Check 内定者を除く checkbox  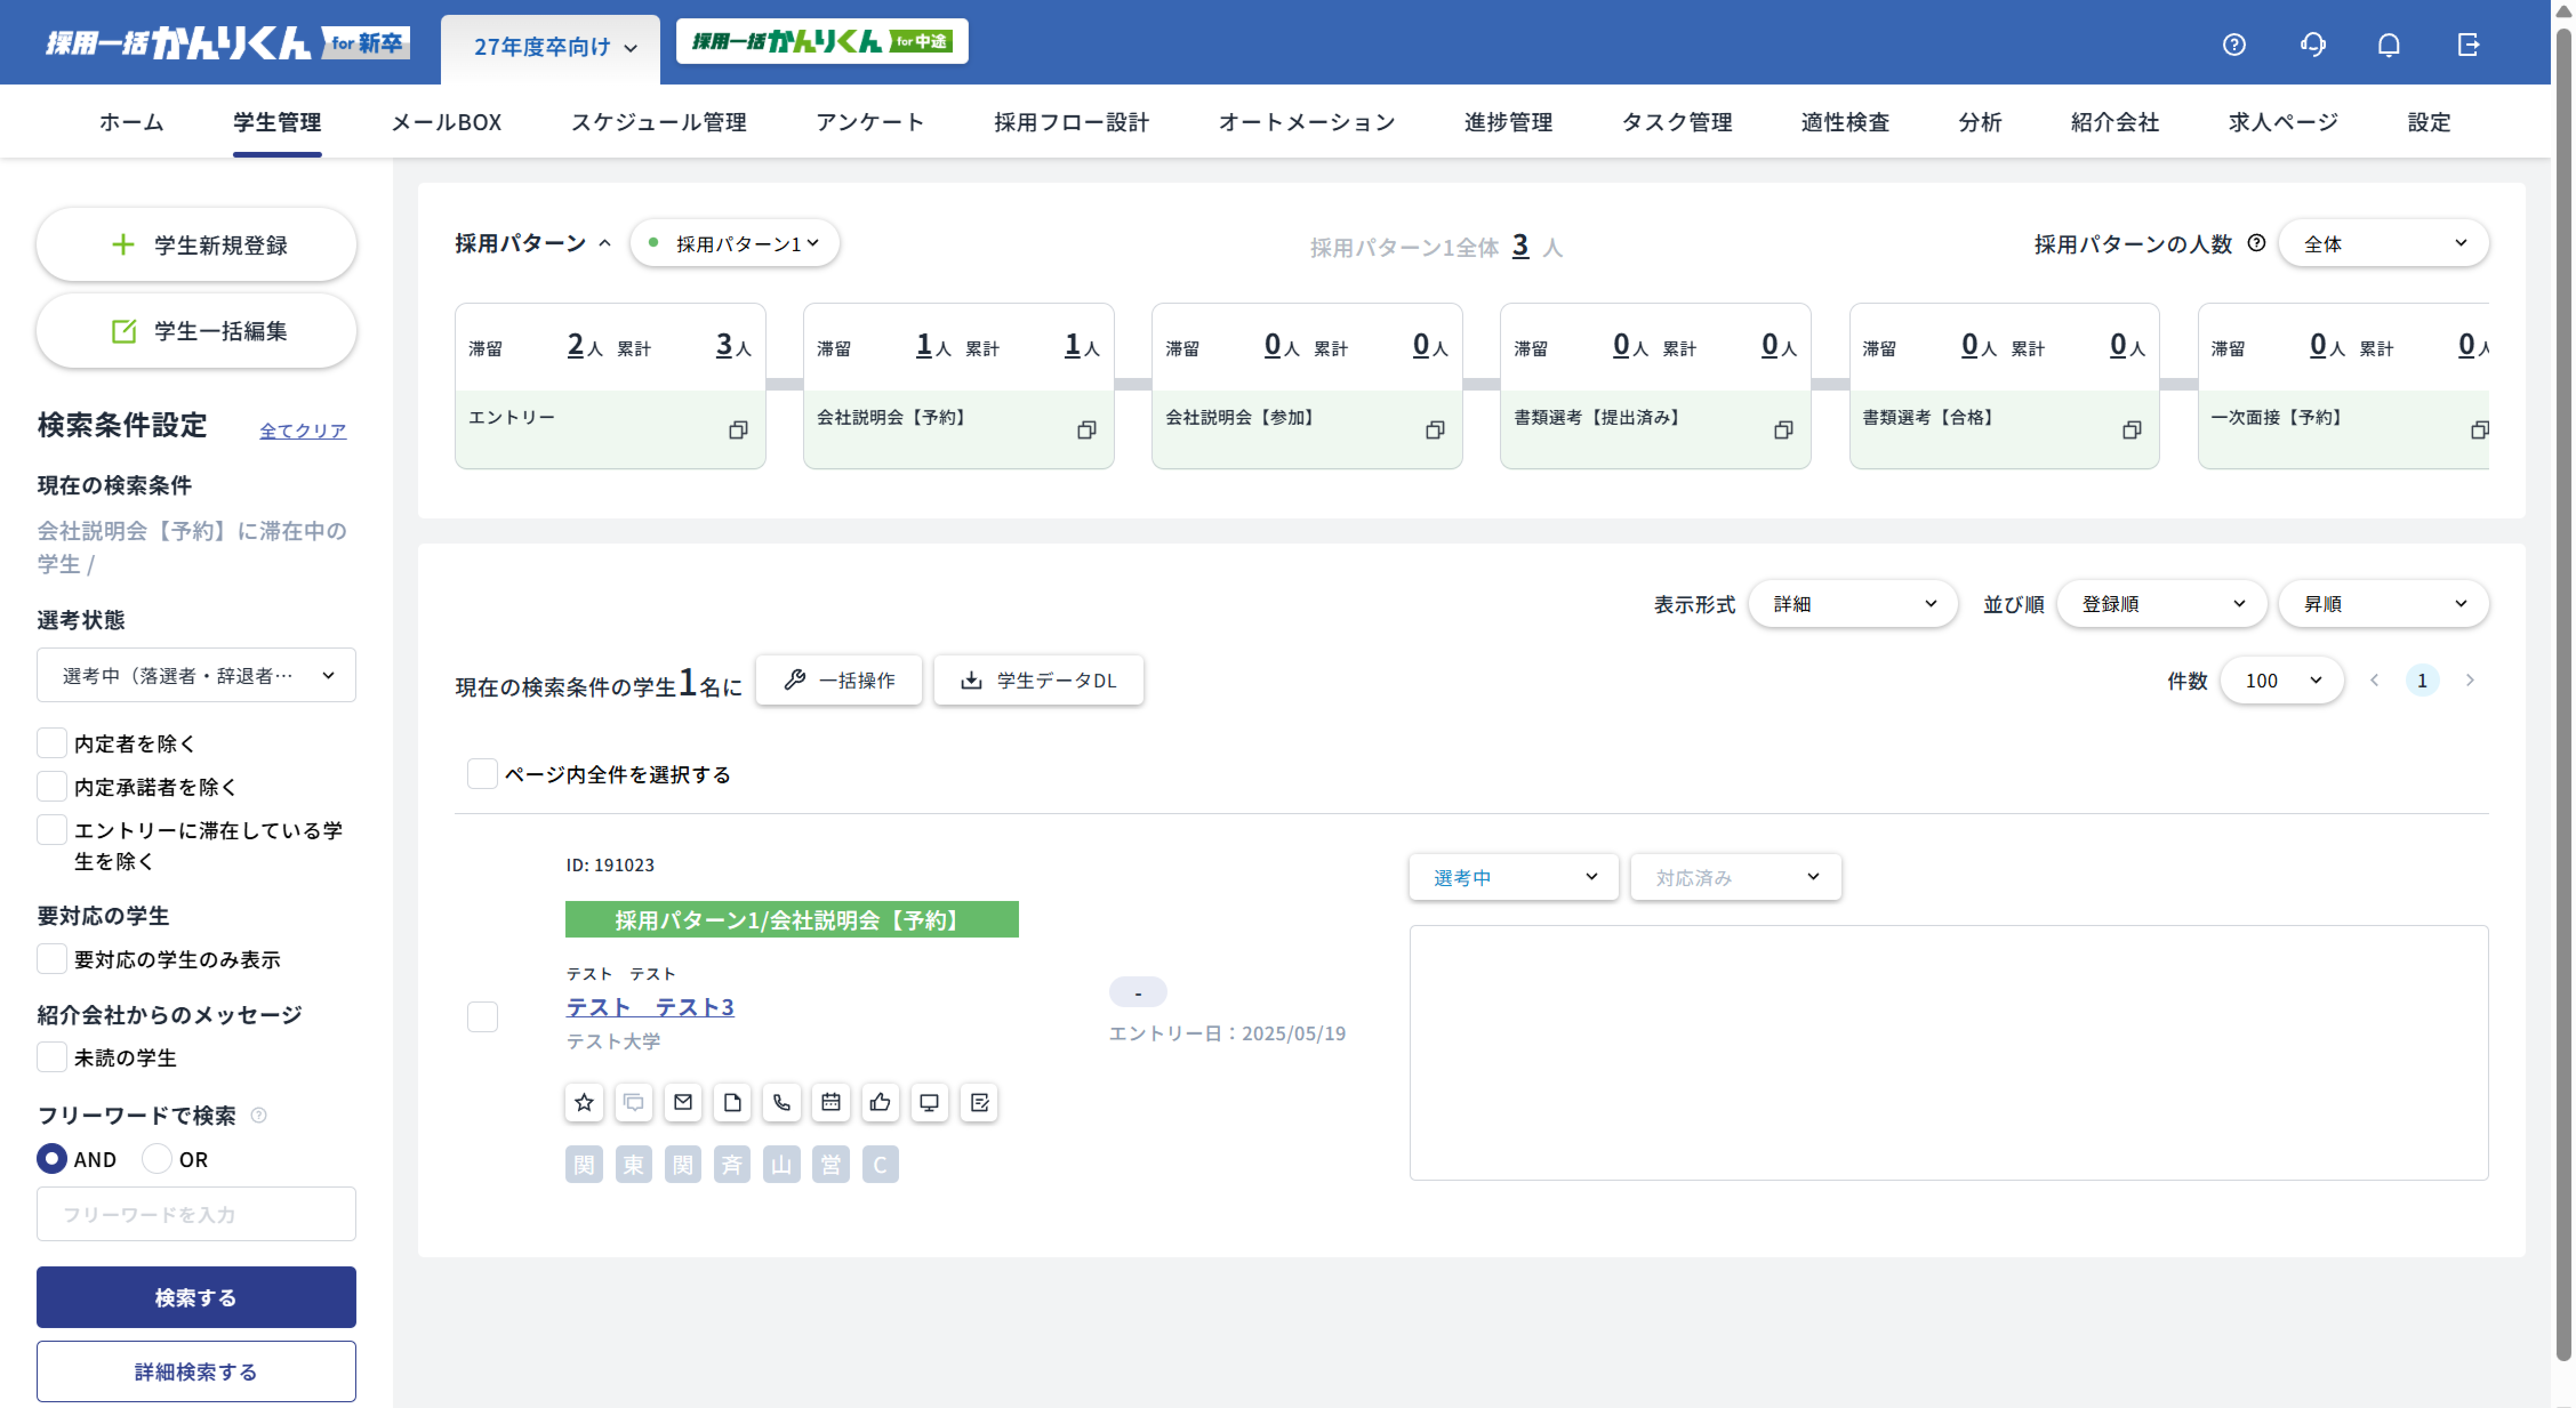point(52,743)
